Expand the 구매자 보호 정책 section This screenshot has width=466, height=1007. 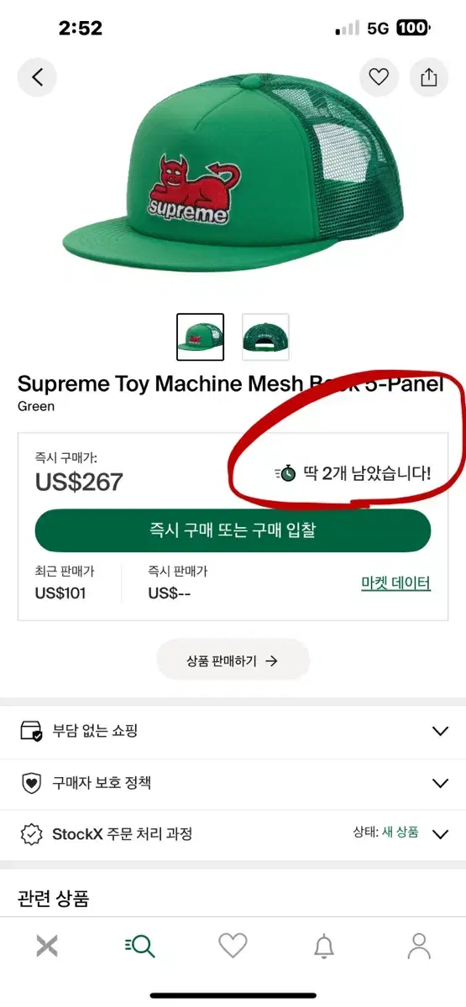pos(233,783)
